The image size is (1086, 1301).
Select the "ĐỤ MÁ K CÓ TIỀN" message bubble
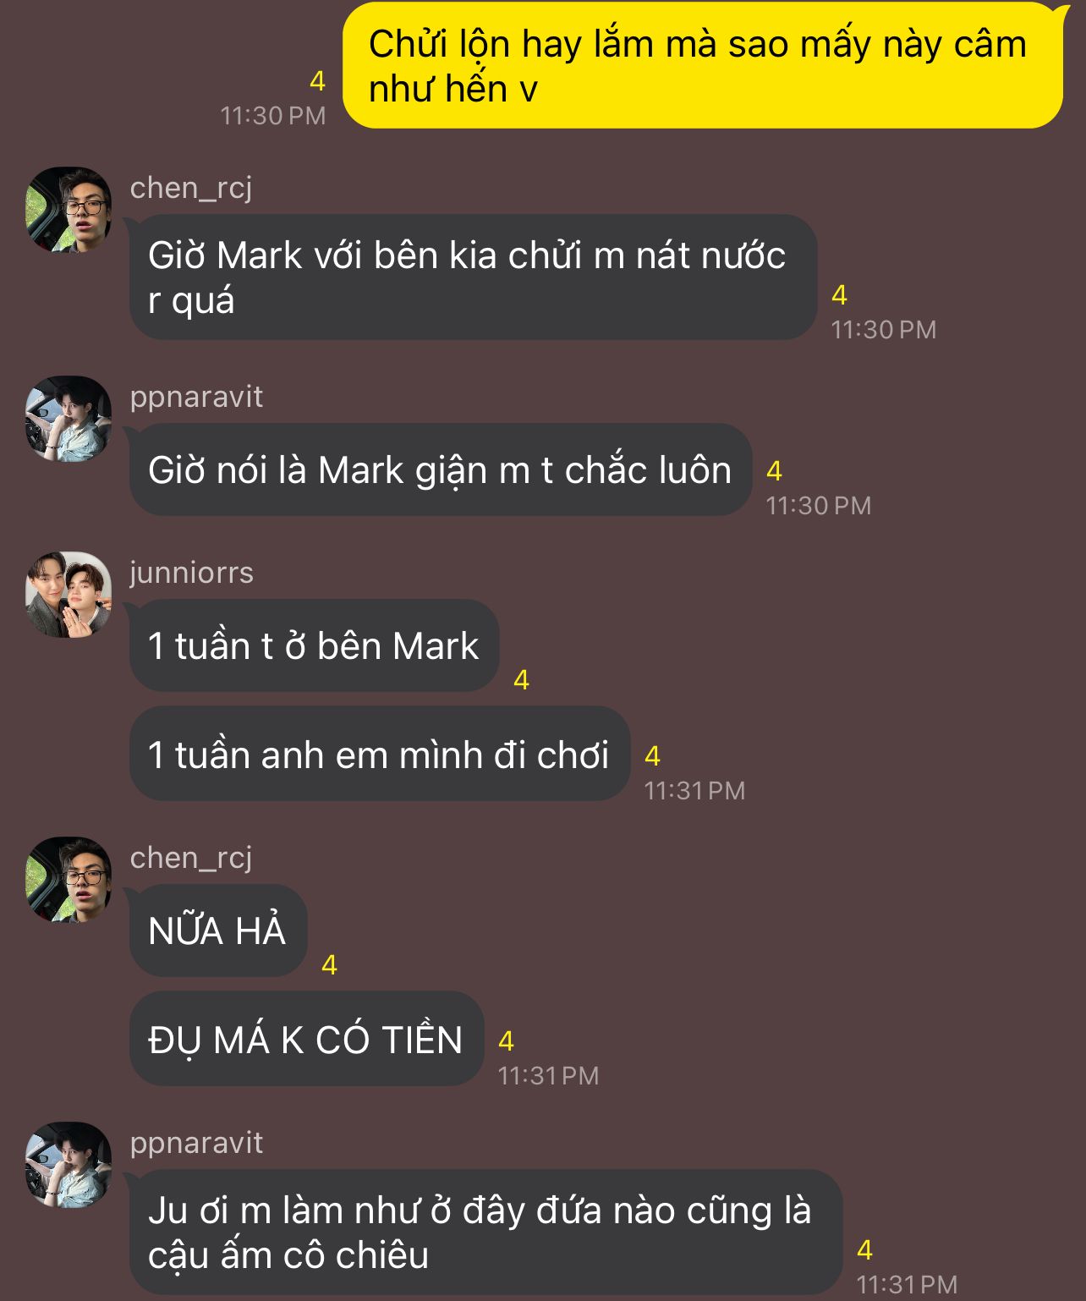coord(306,1039)
